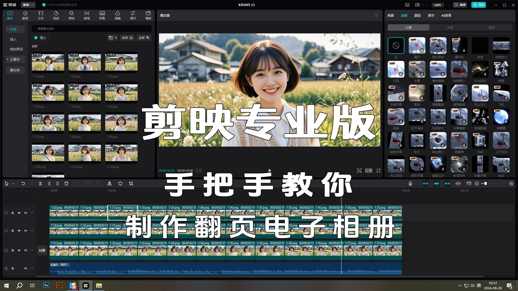Click the 导入 import button with plus icon
Viewport: 518px width, 291px height.
(40, 38)
